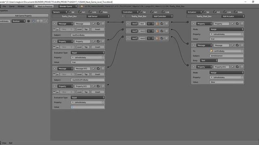Screen dimensions: 259x145
Task: Toggle Controllers Act checkbox
Action: (x=152, y=12)
